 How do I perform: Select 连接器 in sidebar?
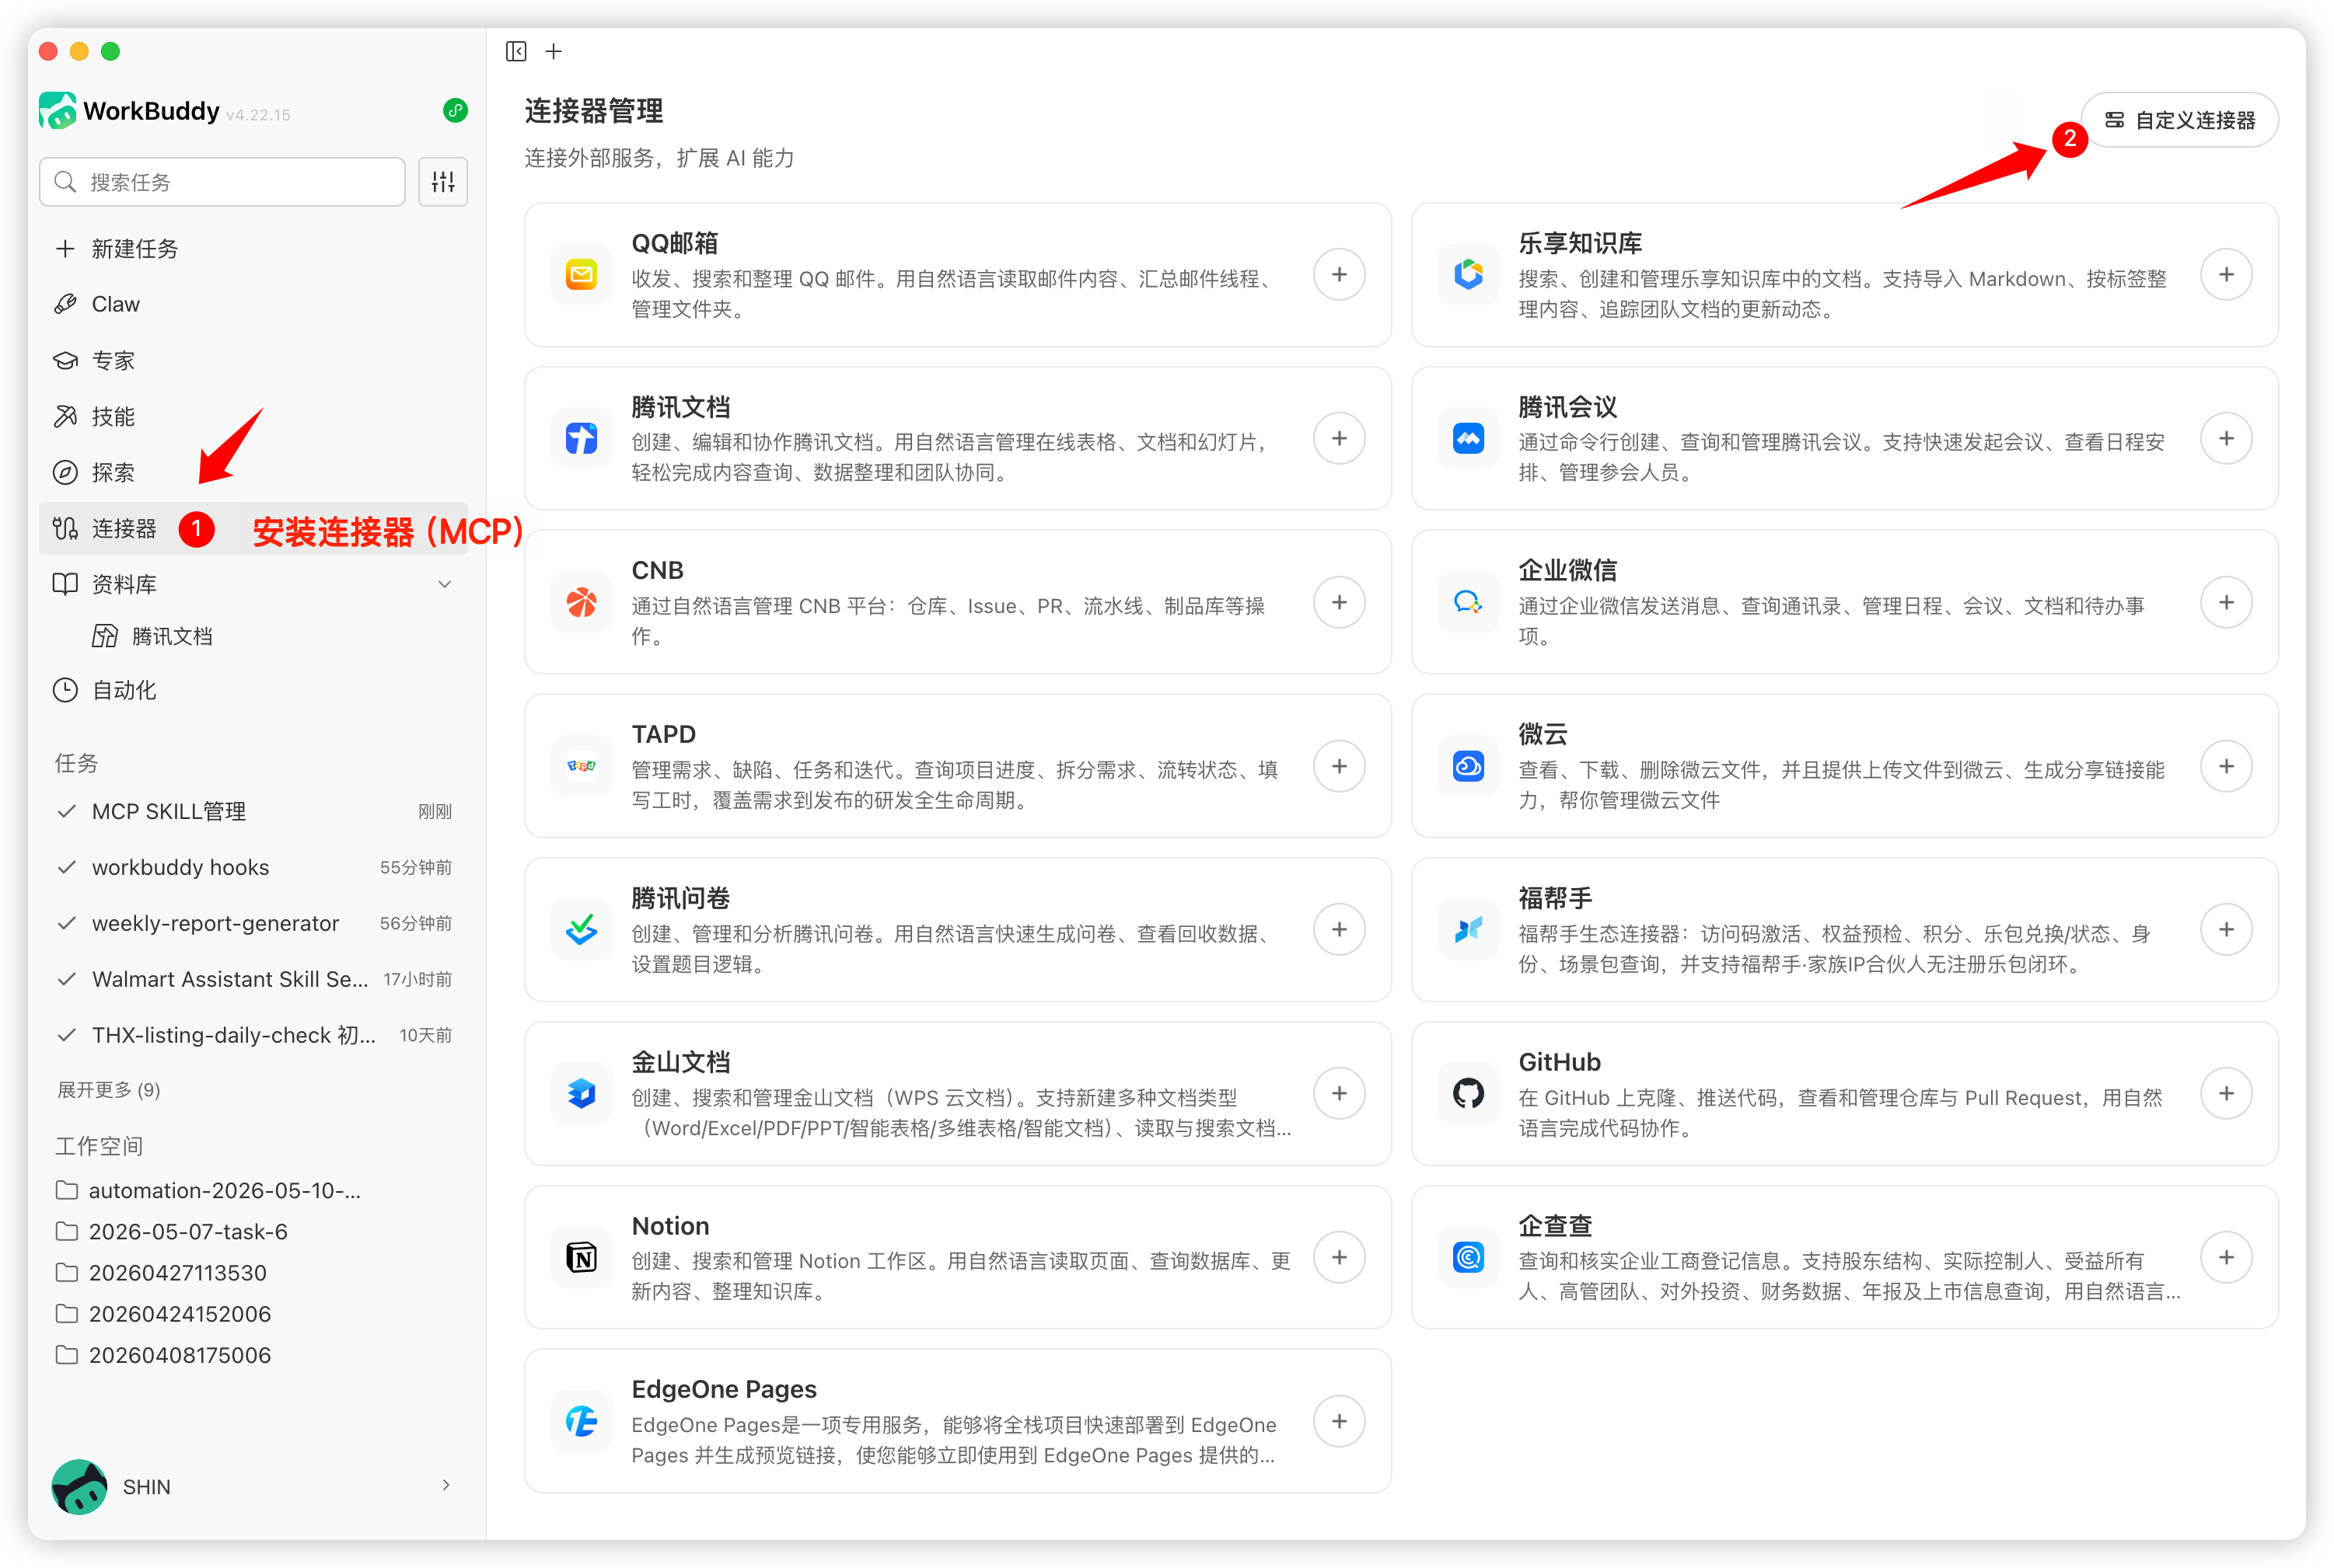click(x=253, y=529)
